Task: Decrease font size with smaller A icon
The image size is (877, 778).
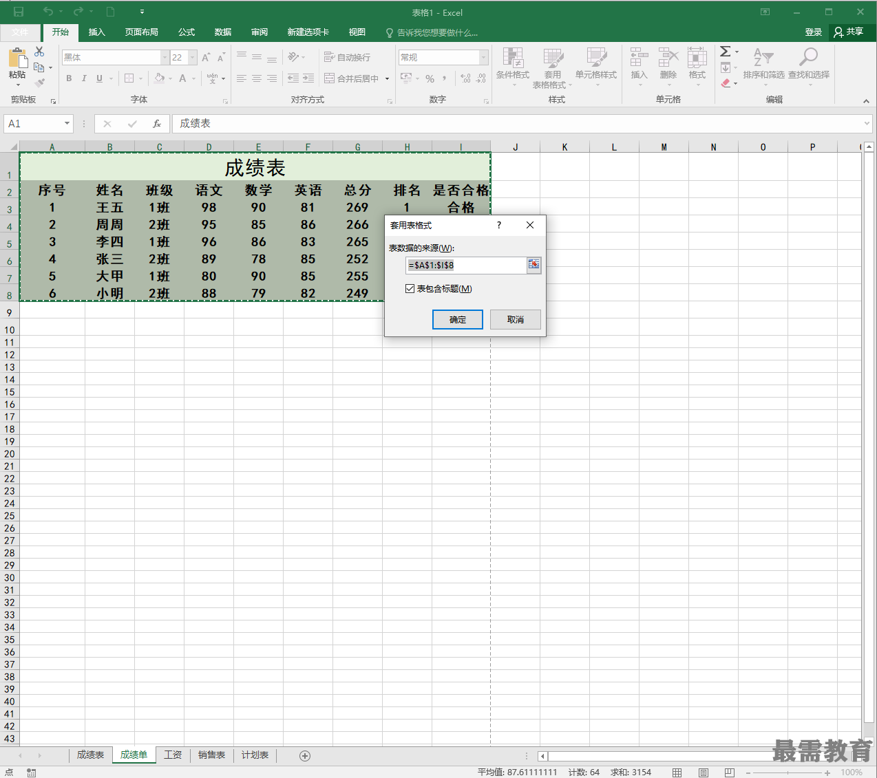Action: (221, 58)
